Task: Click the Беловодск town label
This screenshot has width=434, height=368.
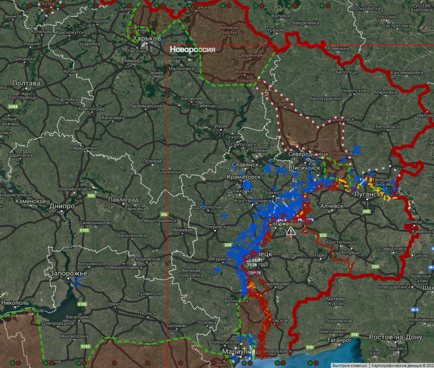Action: click(387, 126)
